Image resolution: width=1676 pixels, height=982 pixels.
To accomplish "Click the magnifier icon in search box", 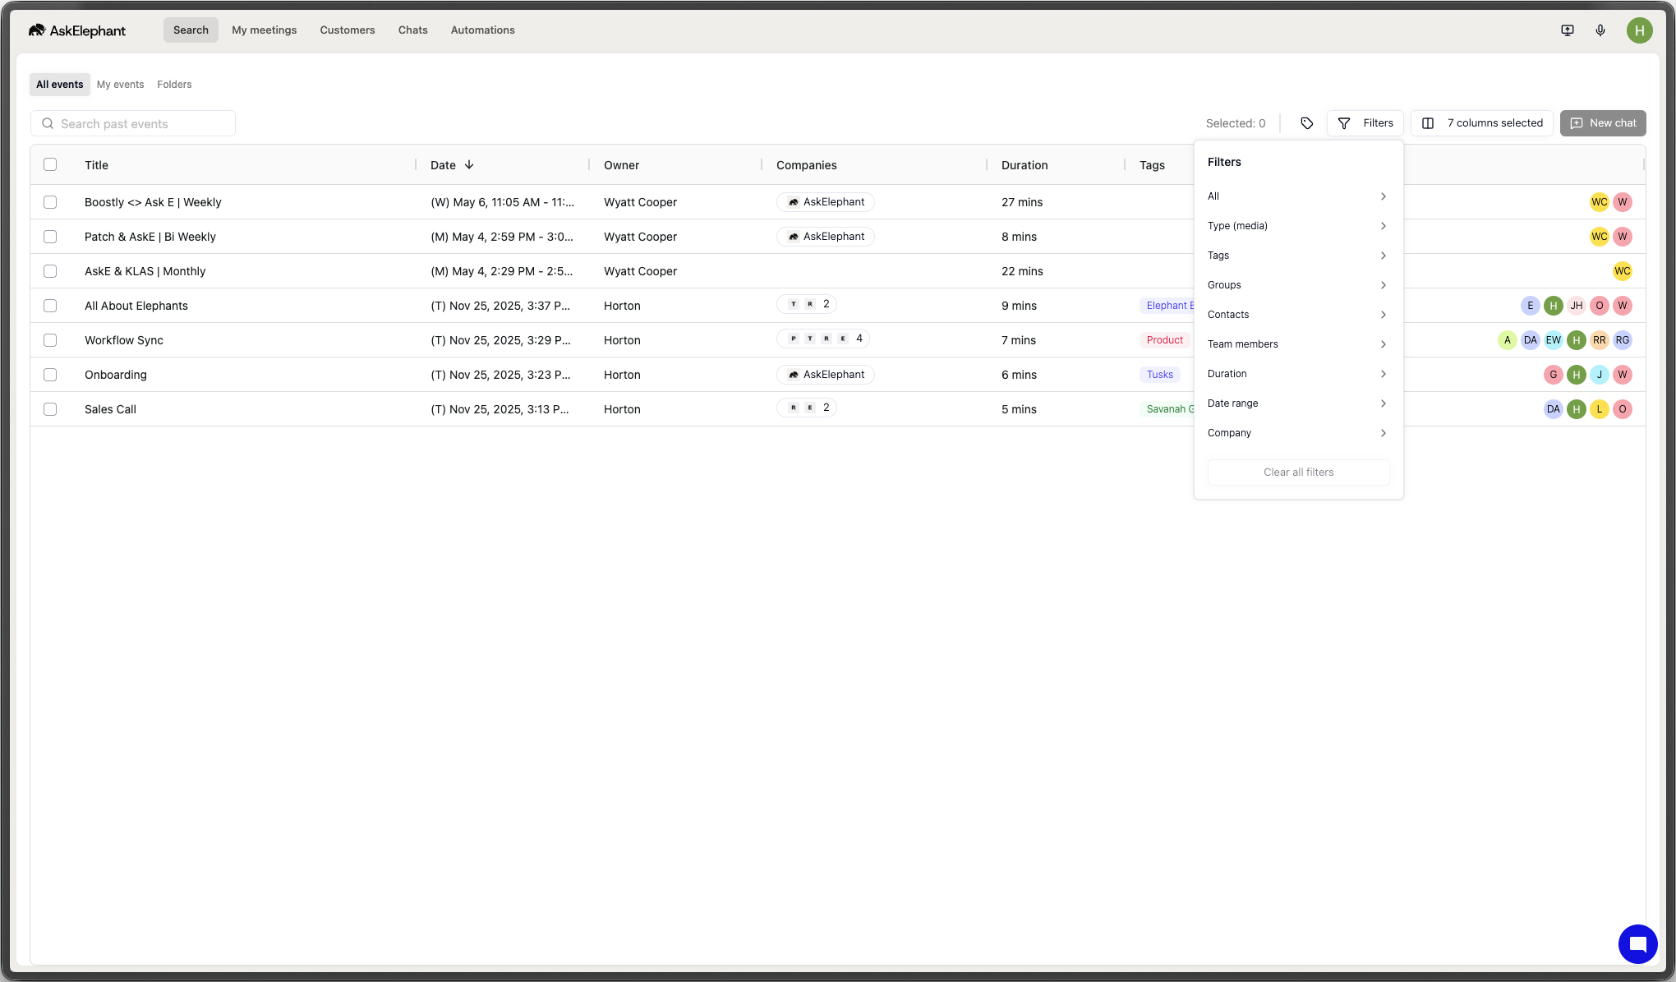I will (x=48, y=123).
